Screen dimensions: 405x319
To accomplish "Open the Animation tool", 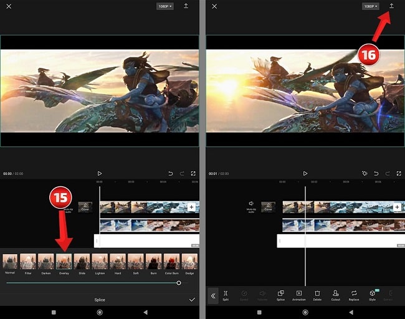I will point(299,296).
